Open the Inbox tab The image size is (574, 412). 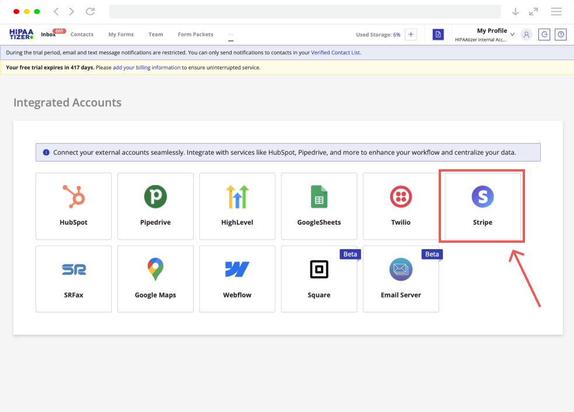coord(48,34)
